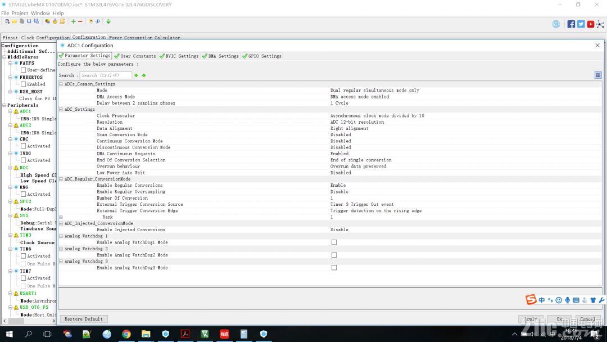This screenshot has height=342, width=607.
Task: Open the Twitter link icon
Action: [581, 24]
